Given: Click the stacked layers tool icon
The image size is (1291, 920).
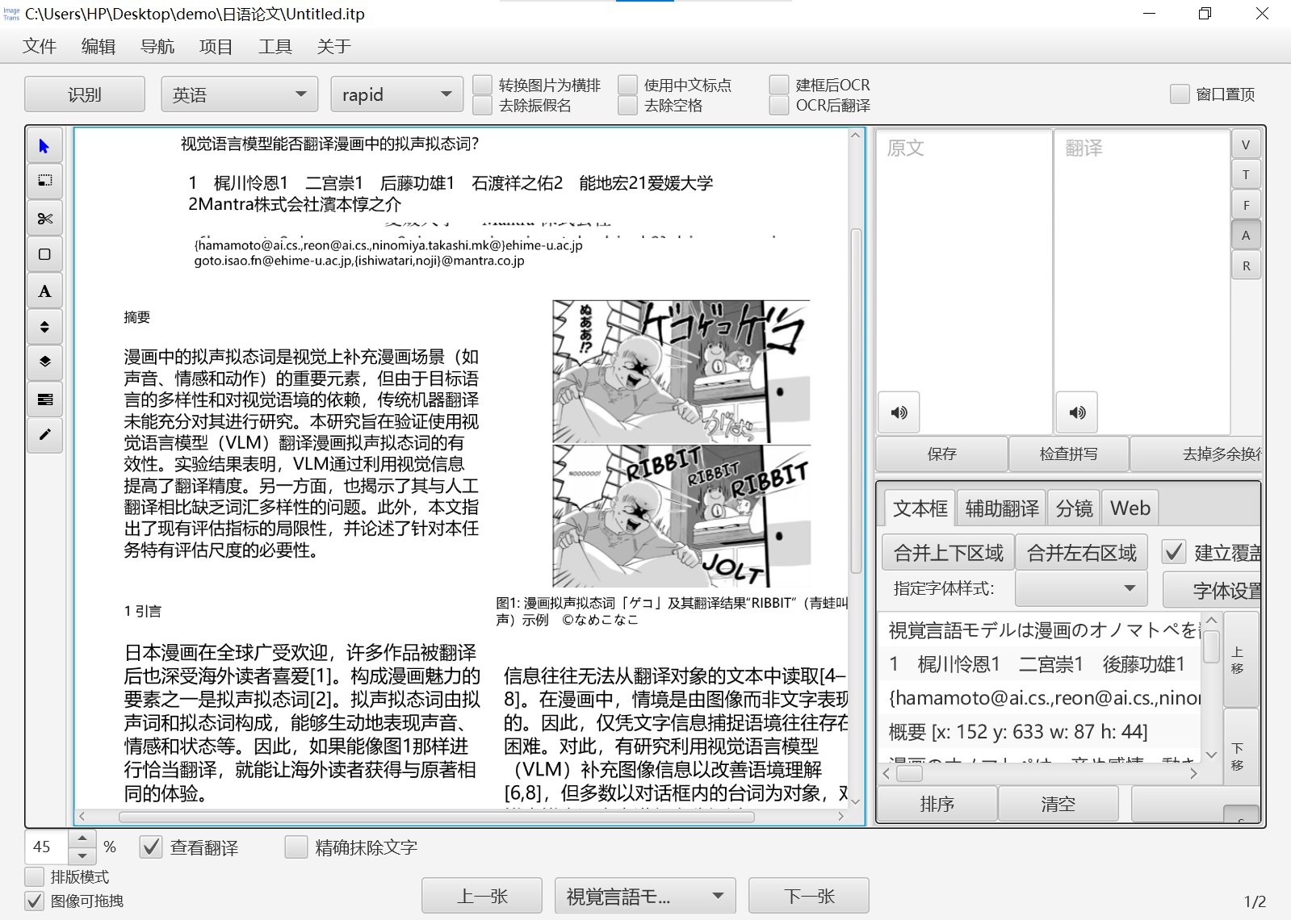Looking at the screenshot, I should (x=44, y=362).
